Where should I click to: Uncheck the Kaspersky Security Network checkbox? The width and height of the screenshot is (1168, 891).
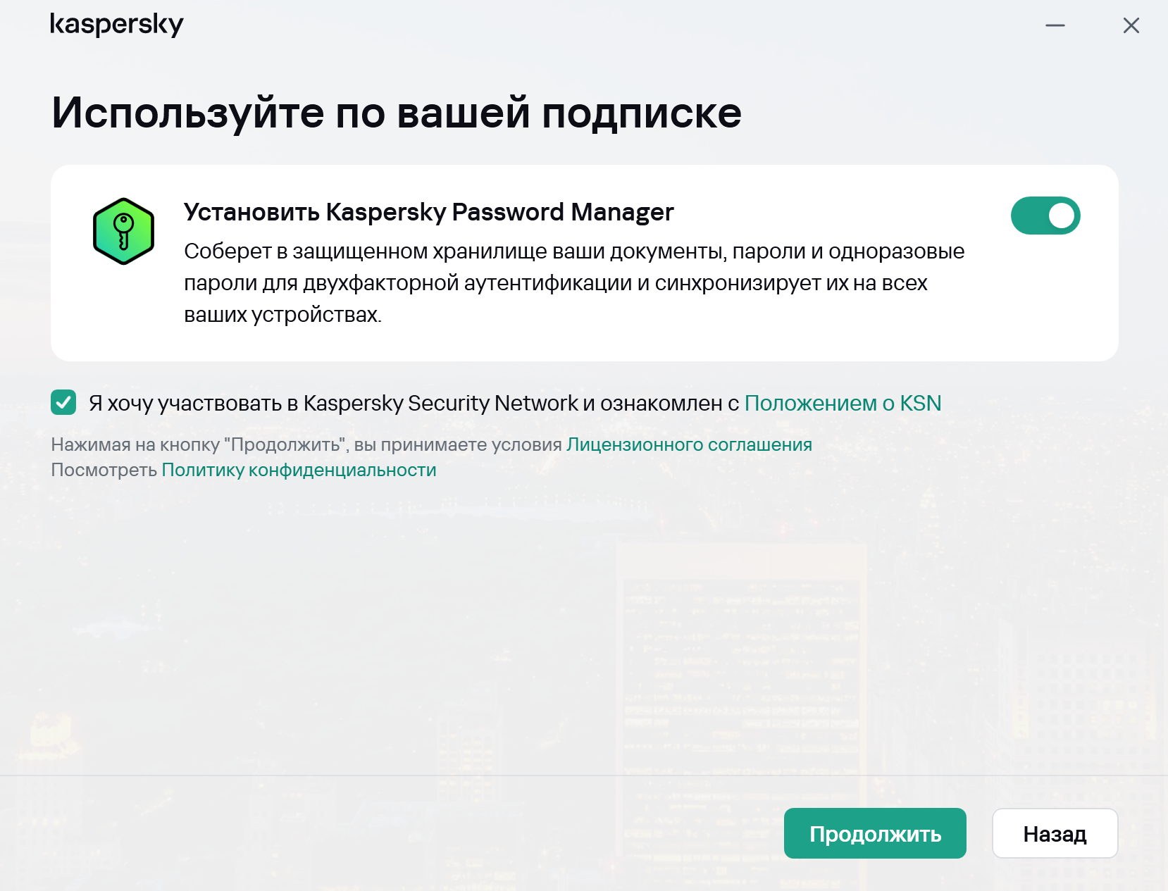pos(63,403)
